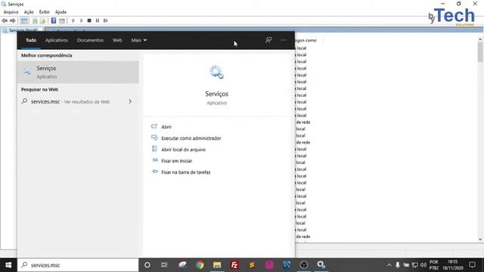Screen dimensions: 484x272
Task: Click Fixar em Iniciar
Action: coord(176,161)
